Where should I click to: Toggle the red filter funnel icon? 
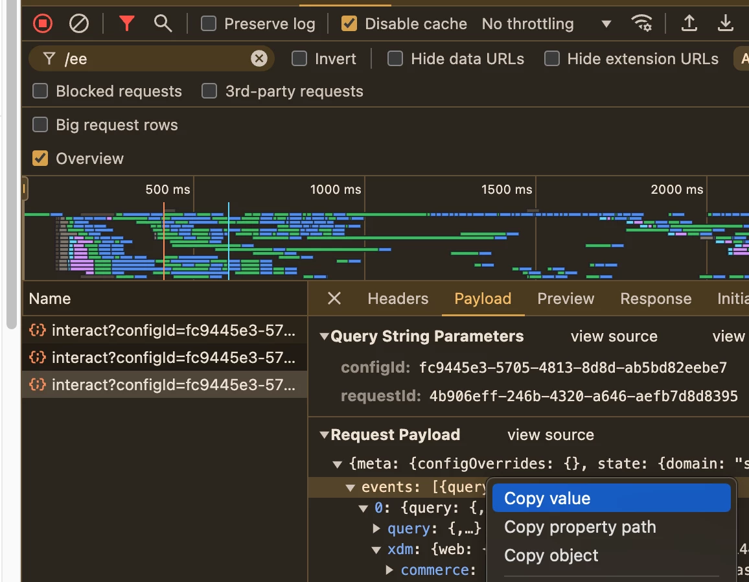pyautogui.click(x=126, y=23)
